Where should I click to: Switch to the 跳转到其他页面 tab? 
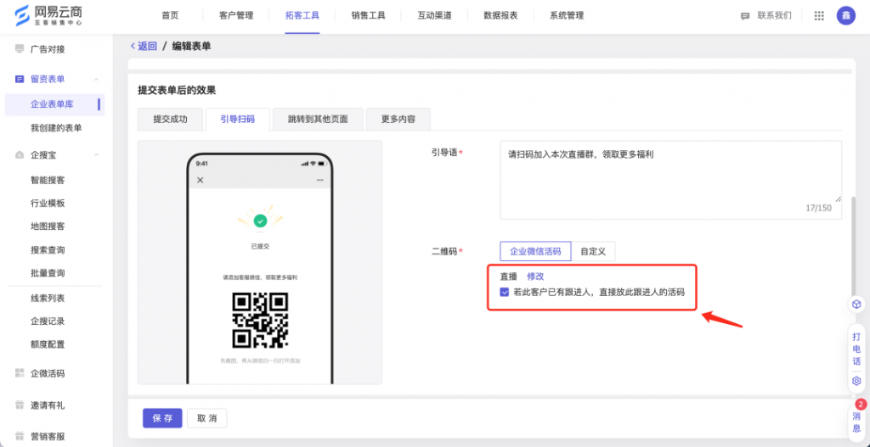[x=318, y=119]
